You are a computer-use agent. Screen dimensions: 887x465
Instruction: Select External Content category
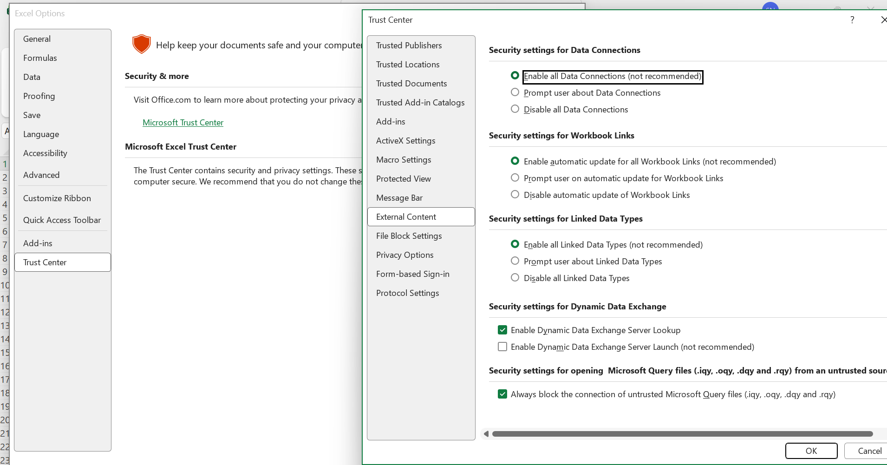(421, 217)
